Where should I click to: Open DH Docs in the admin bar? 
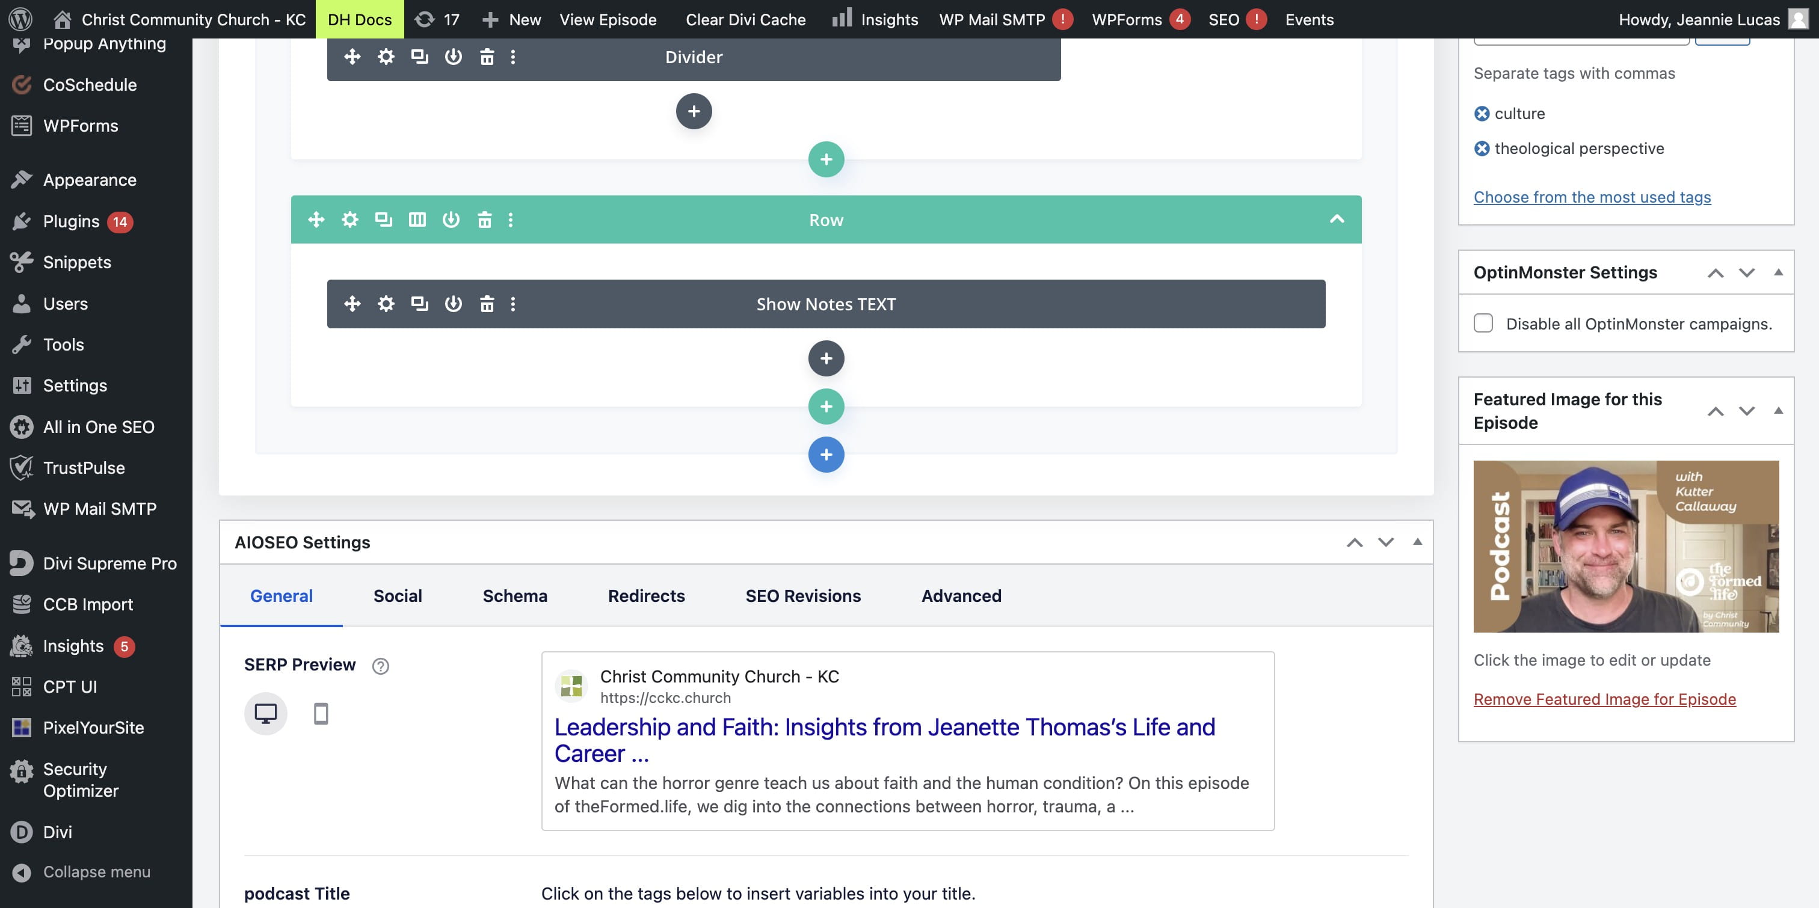360,19
